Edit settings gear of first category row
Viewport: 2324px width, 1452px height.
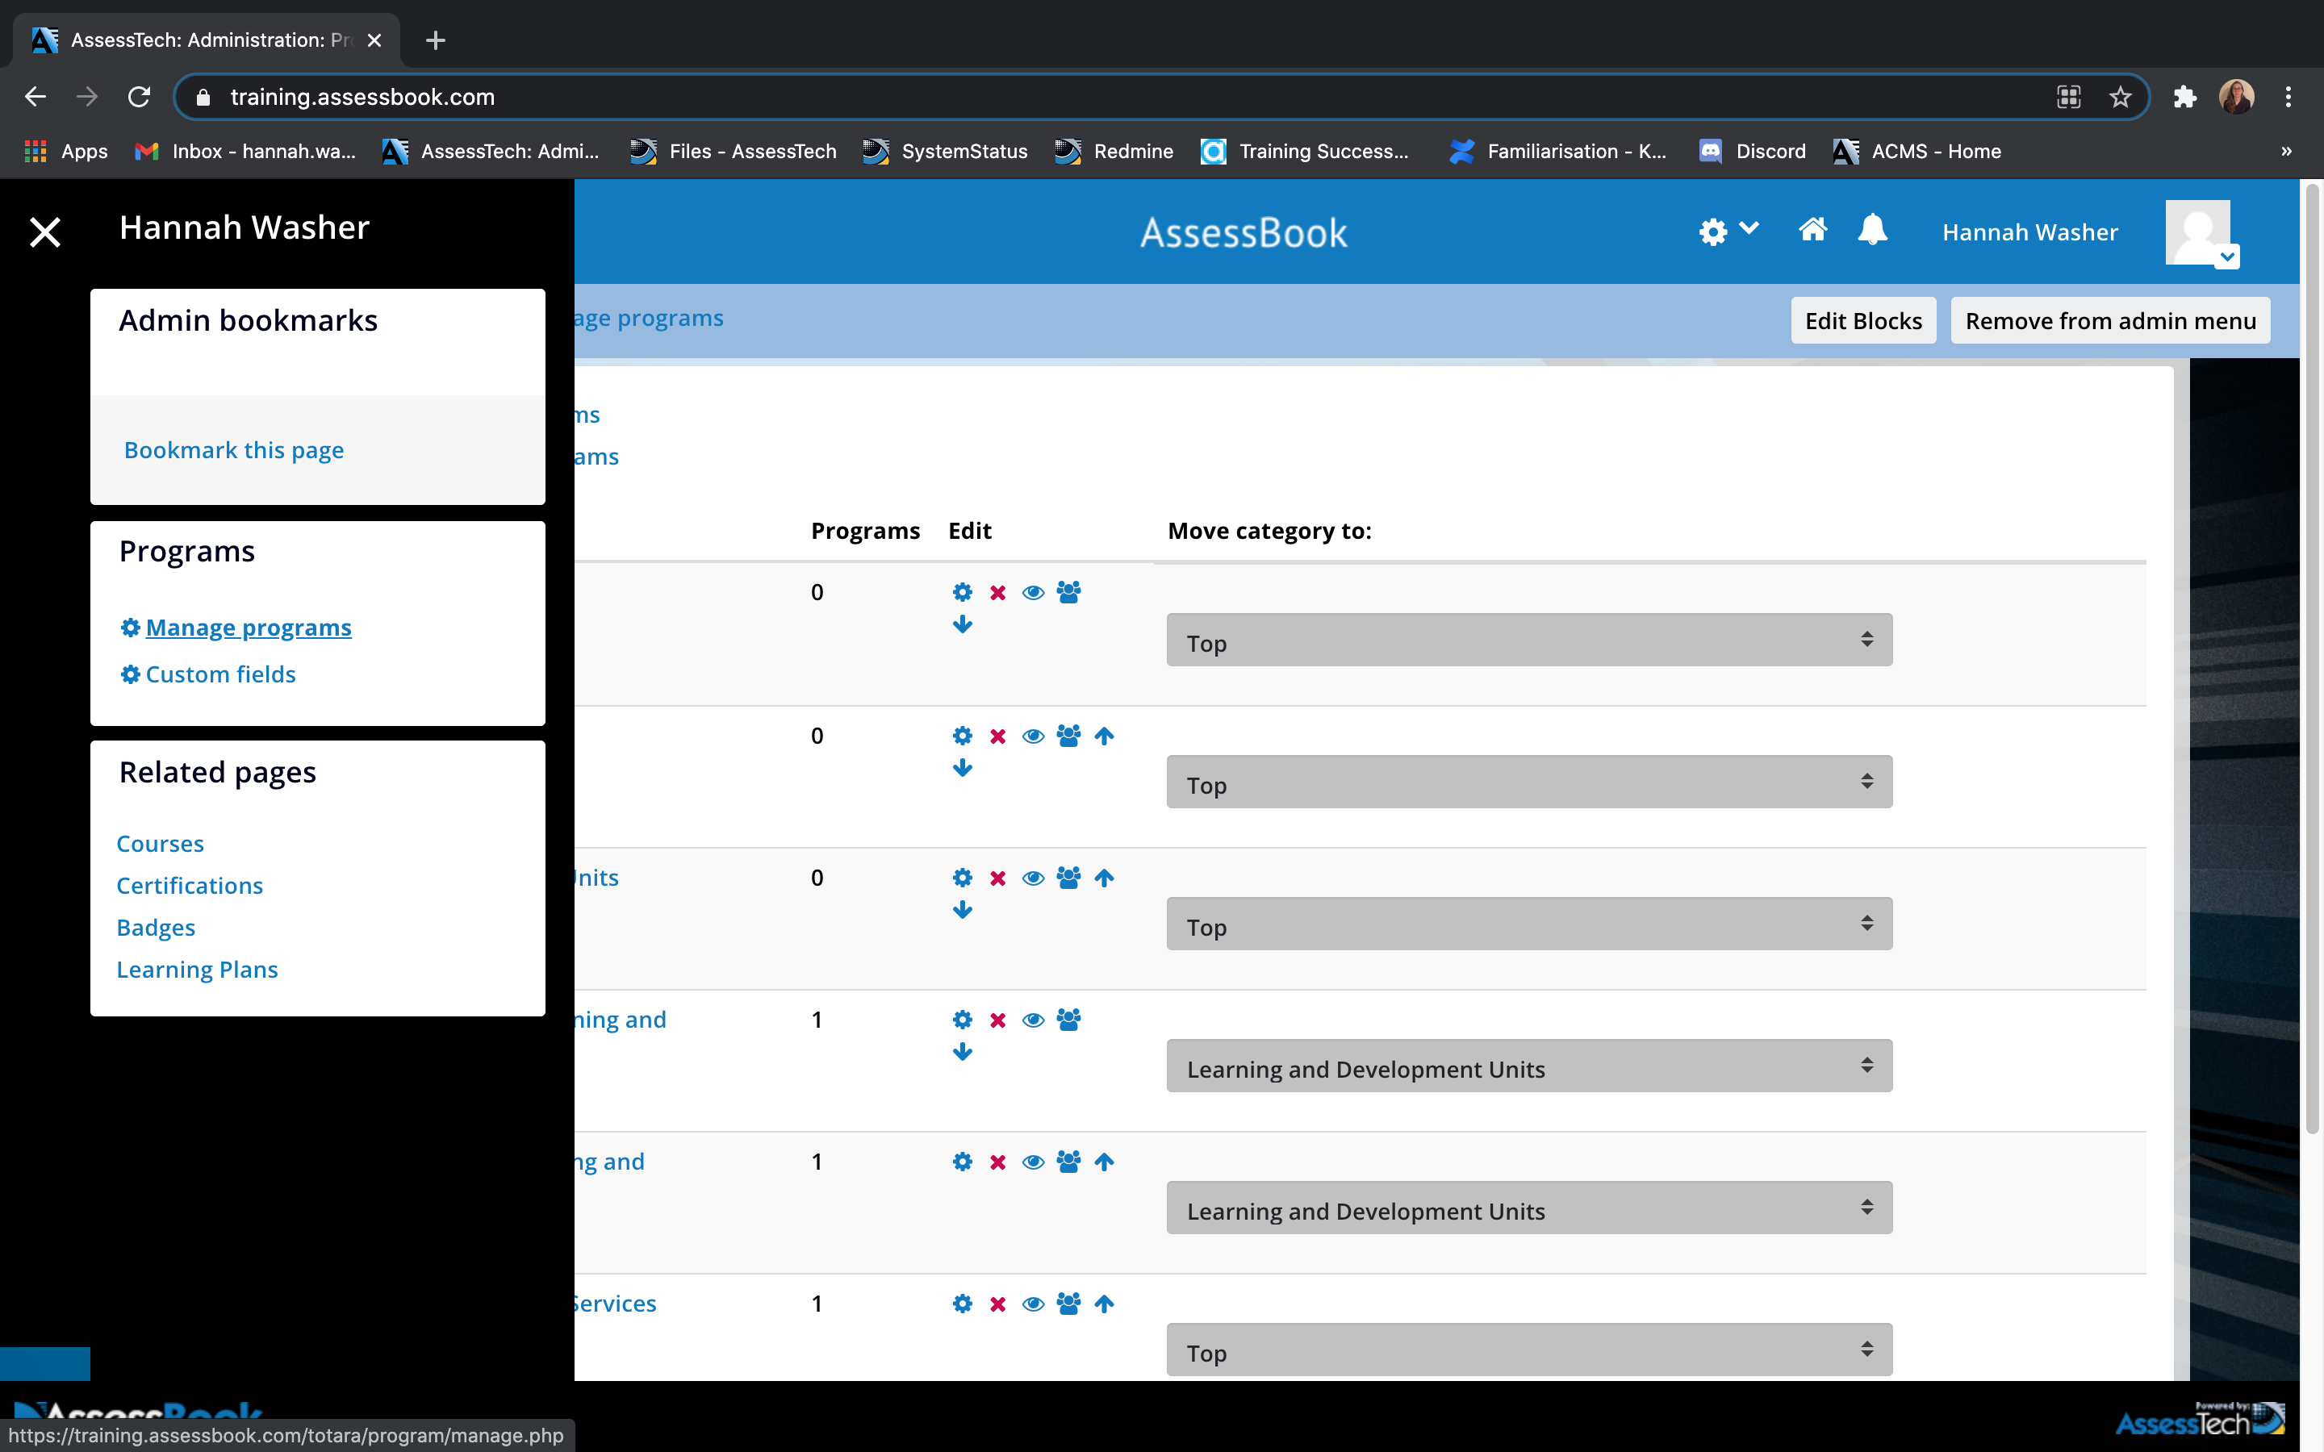962,593
